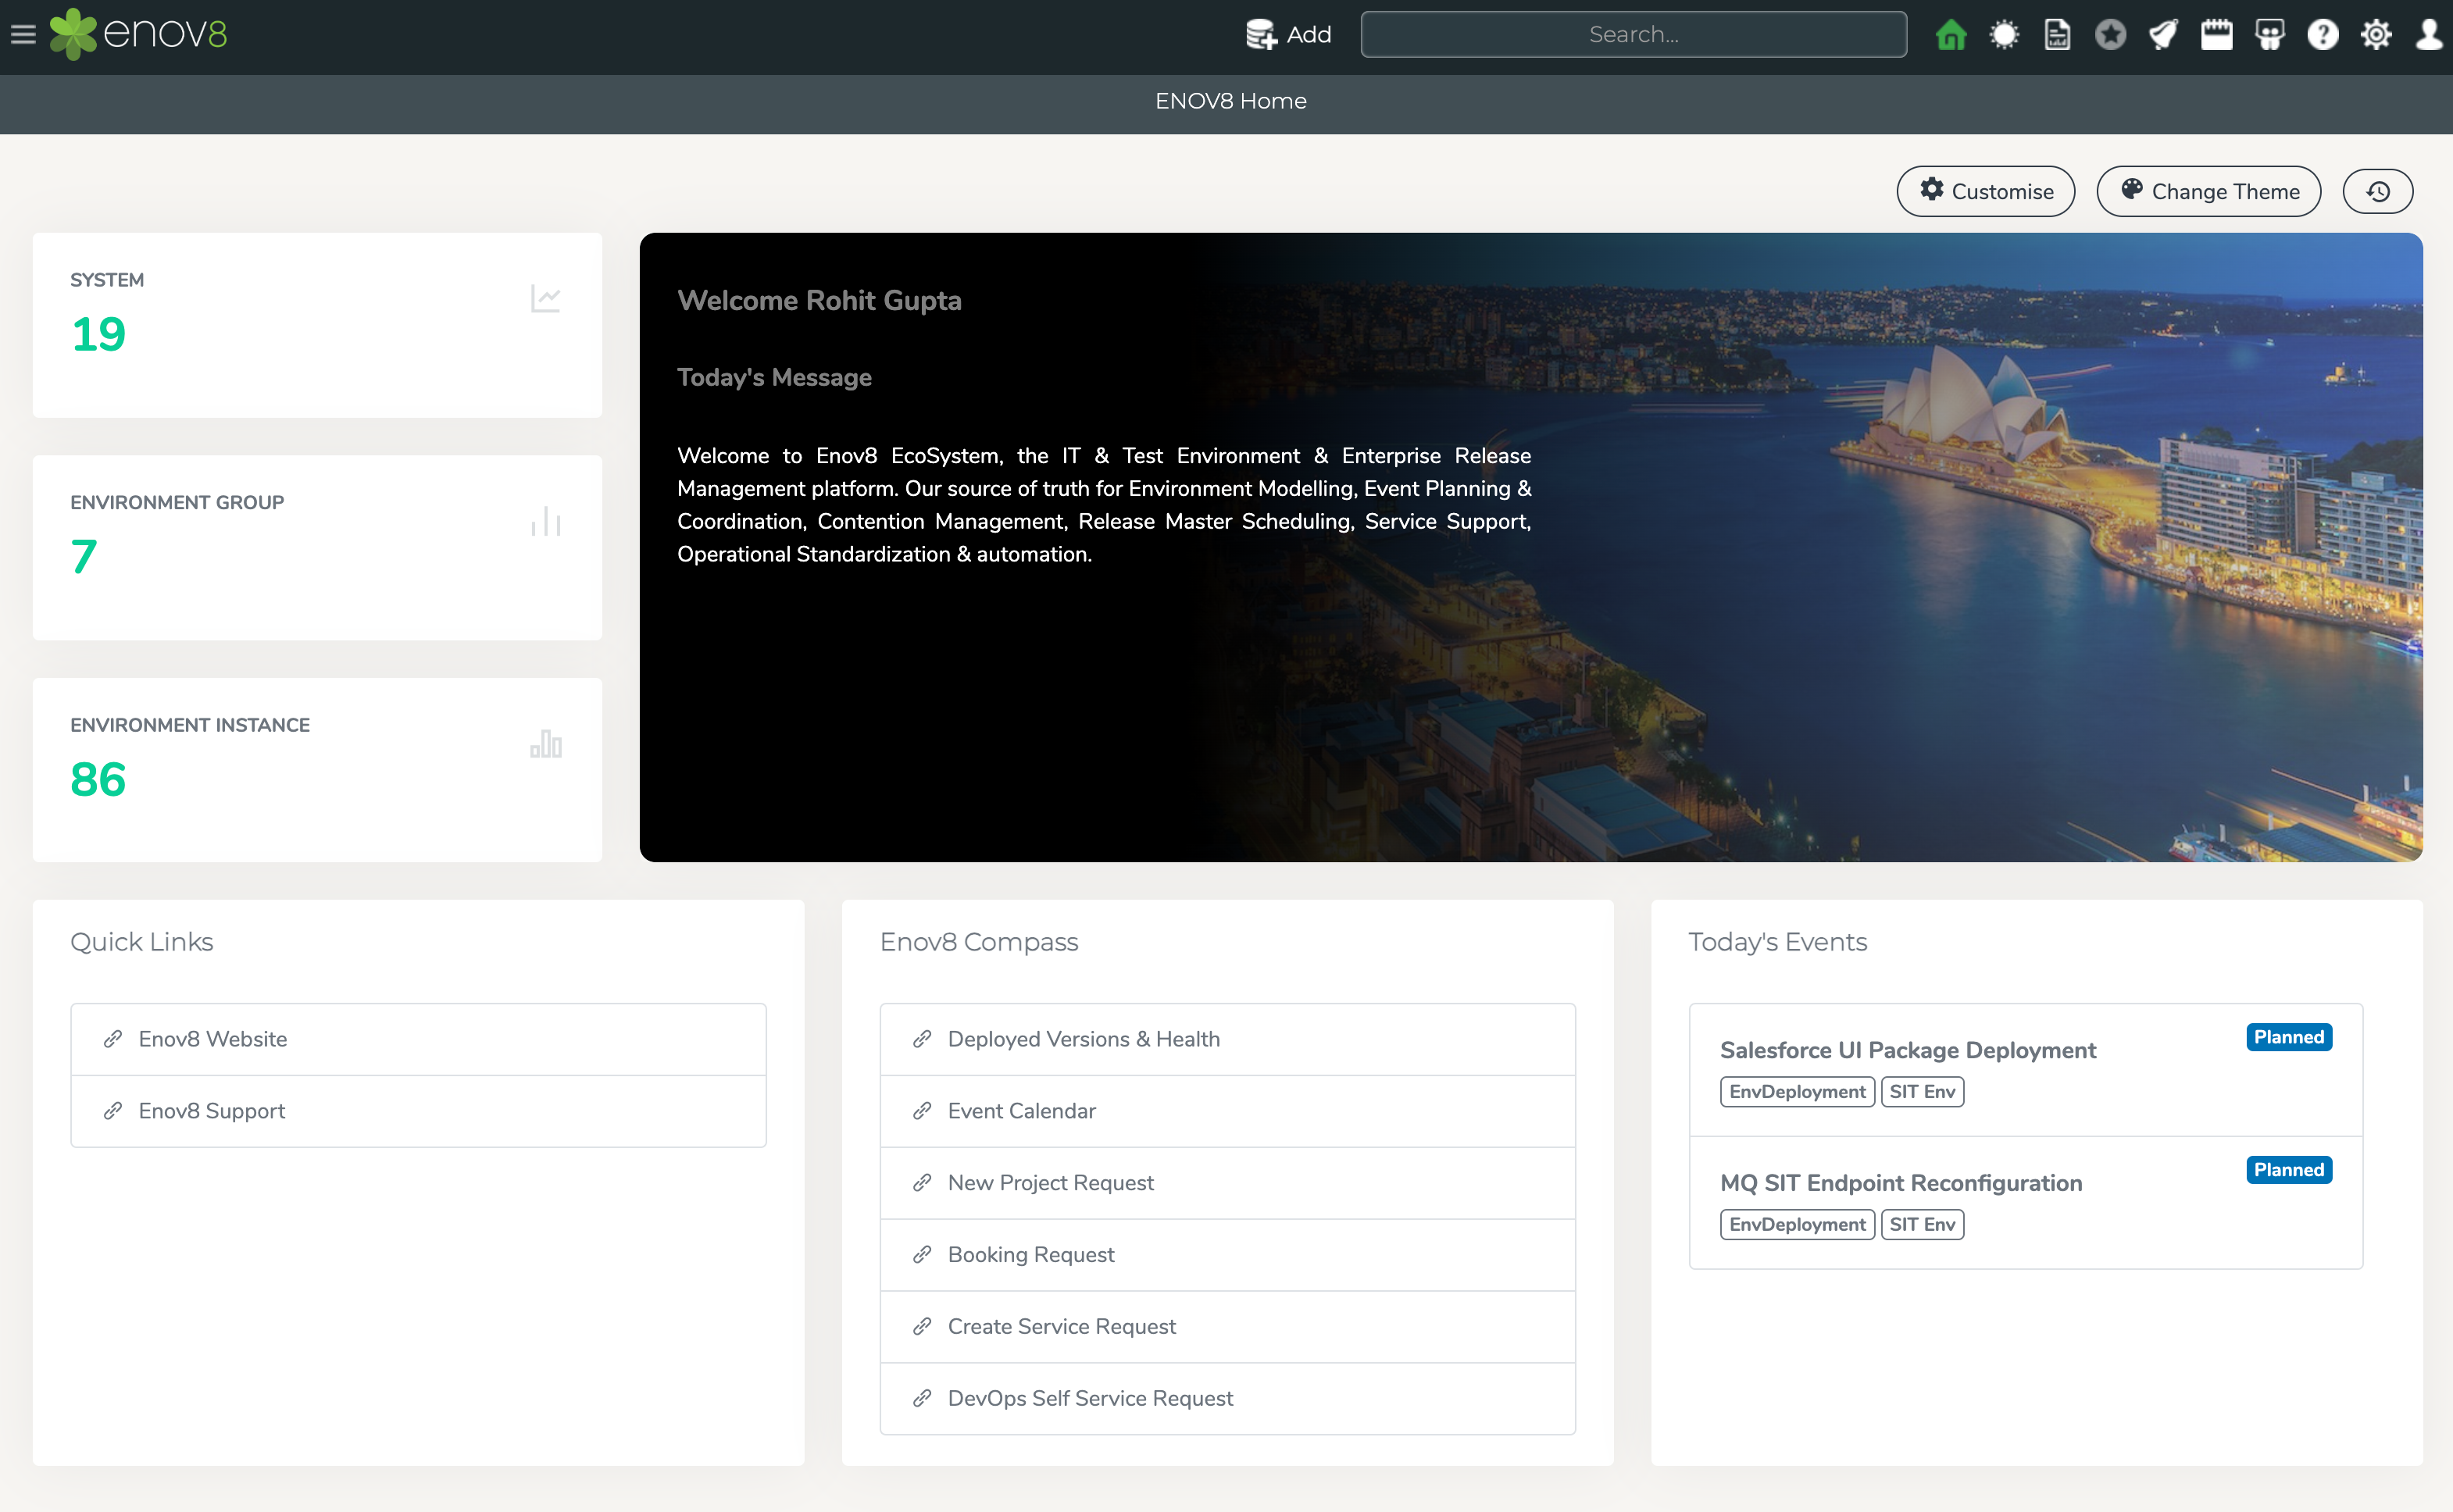
Task: Open Deployed Versions & Health link
Action: click(1227, 1039)
